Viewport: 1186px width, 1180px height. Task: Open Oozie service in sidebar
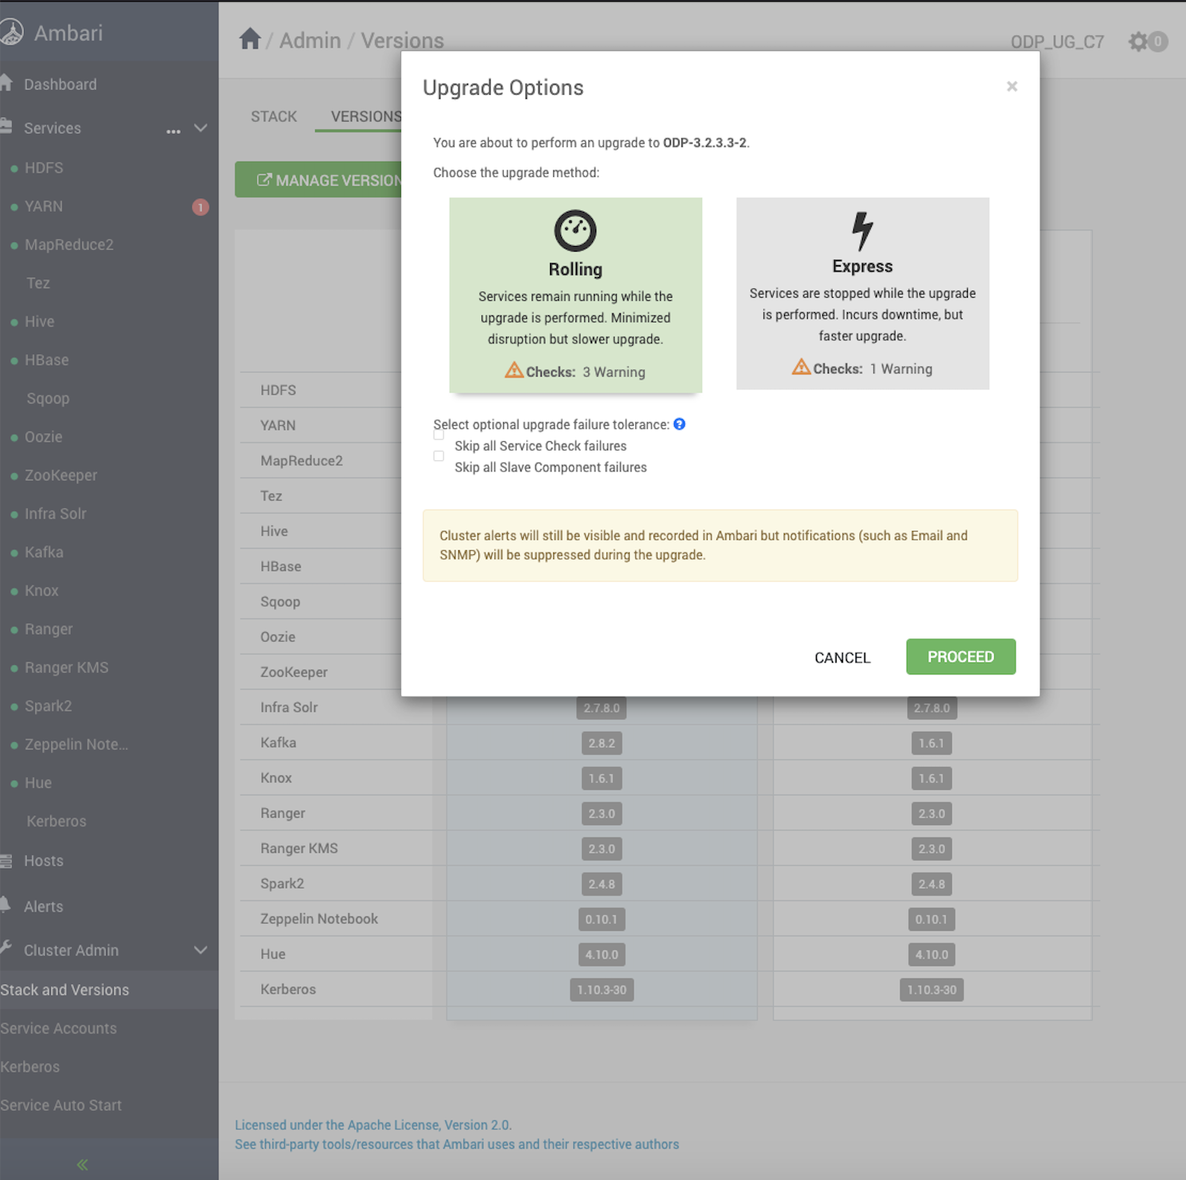[x=44, y=437]
